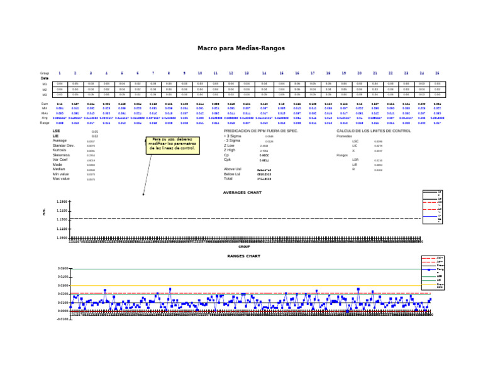This screenshot has height=373, width=483.
Task: Click 'CALCULO DE LOS LIMITES DE CONTROL' heading
Action: [374, 131]
